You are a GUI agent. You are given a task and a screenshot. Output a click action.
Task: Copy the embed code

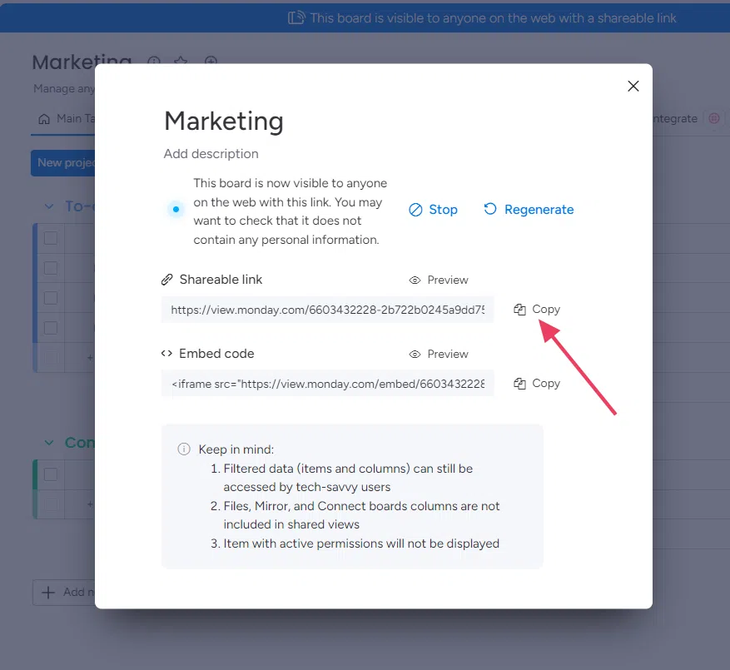[537, 383]
